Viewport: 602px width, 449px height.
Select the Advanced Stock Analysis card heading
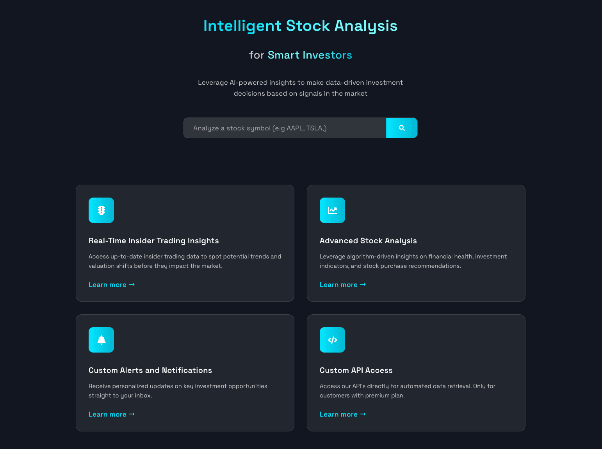click(368, 241)
